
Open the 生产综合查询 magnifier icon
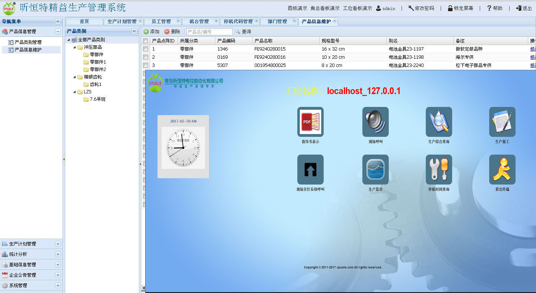(x=439, y=122)
